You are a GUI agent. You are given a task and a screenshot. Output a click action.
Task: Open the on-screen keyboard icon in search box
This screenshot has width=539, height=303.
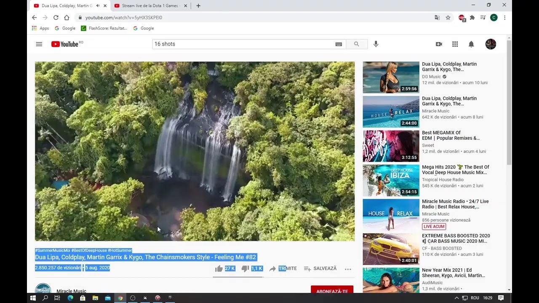(339, 44)
